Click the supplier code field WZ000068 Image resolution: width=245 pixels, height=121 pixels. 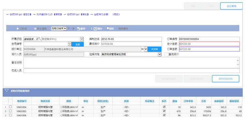tap(34, 49)
